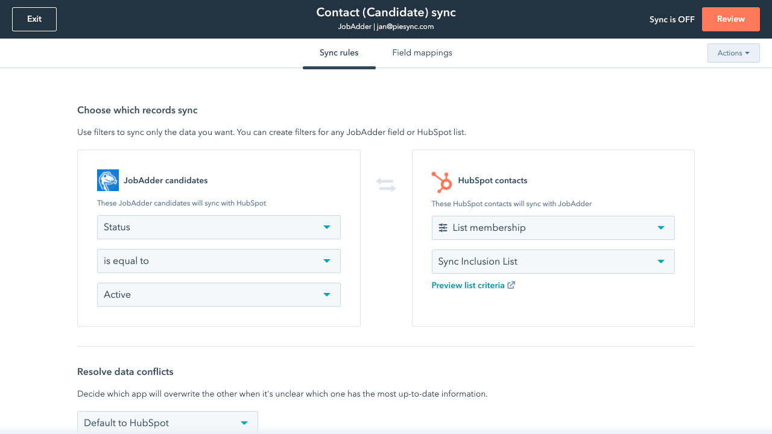The width and height of the screenshot is (772, 434).
Task: Click the Status dropdown caret arrow
Action: click(x=327, y=227)
